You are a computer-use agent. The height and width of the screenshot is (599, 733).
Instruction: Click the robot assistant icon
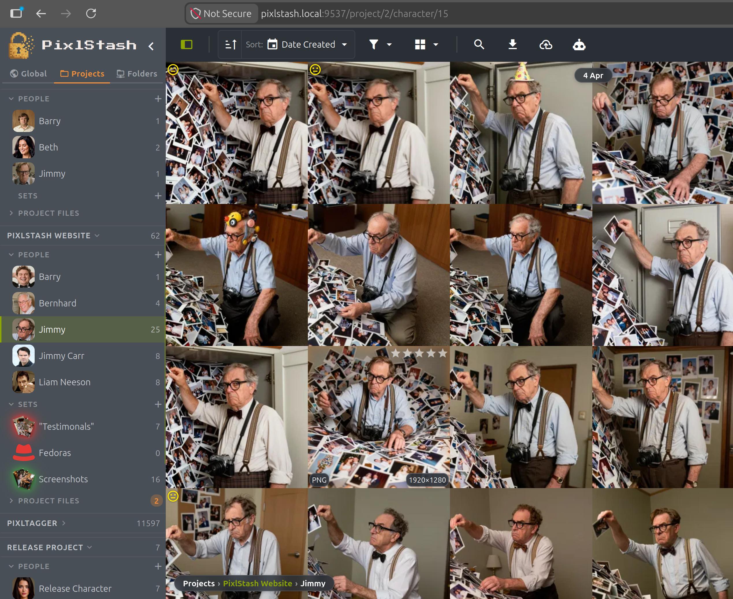click(579, 44)
